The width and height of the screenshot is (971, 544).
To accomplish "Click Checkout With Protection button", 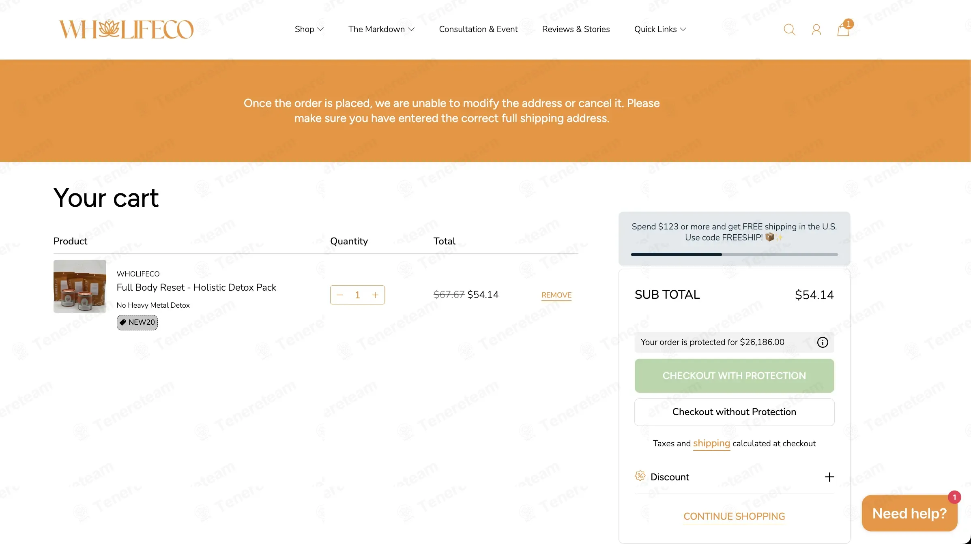I will pos(734,375).
